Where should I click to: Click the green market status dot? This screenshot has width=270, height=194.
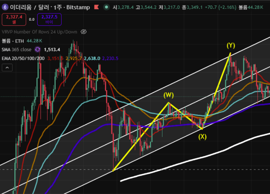(x=106, y=7)
